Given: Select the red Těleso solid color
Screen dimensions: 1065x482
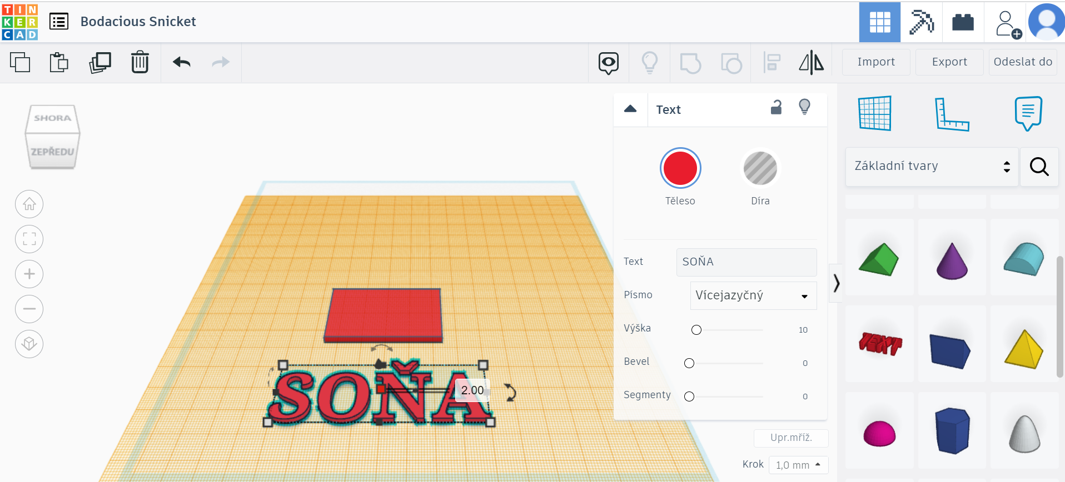Looking at the screenshot, I should [680, 168].
